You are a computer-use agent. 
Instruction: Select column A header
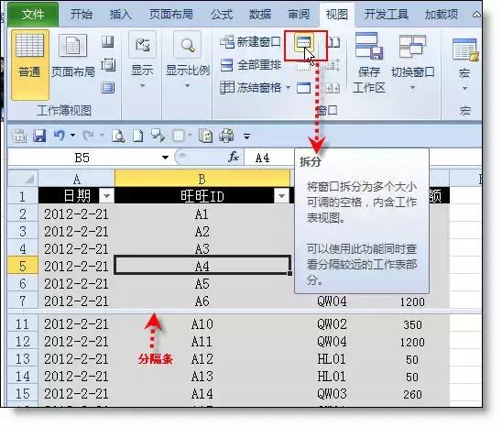tap(77, 179)
